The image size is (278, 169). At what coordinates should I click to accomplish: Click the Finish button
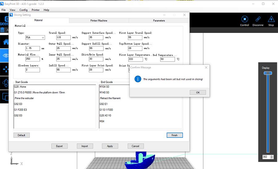tap(175, 135)
